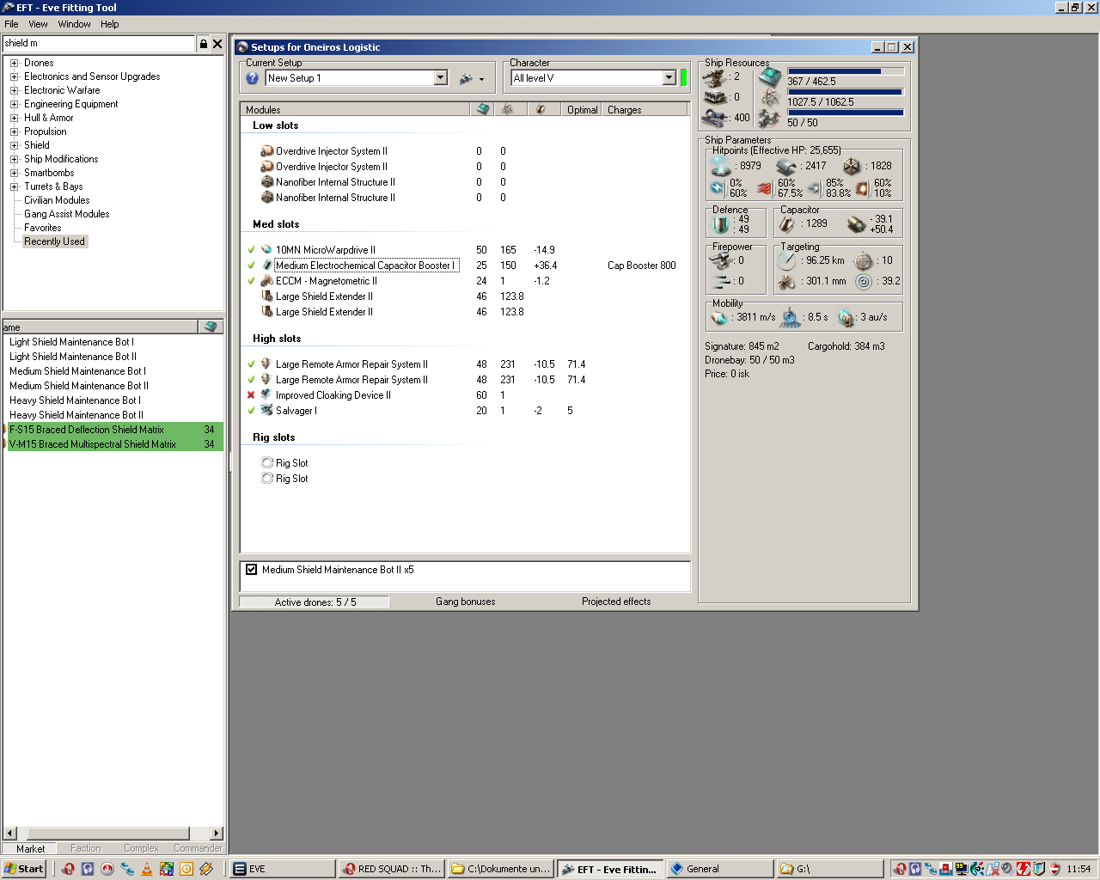Click the warp speed icon showing 3 au/s
This screenshot has height=880, width=1100.
[846, 318]
